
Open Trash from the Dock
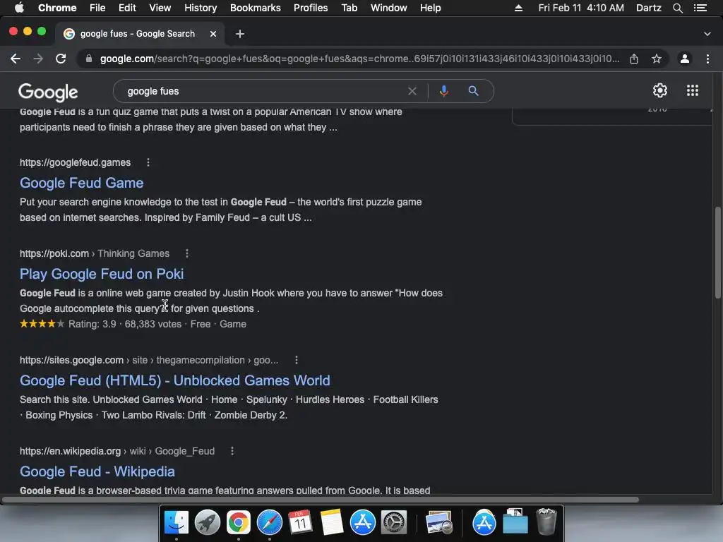[x=546, y=522]
